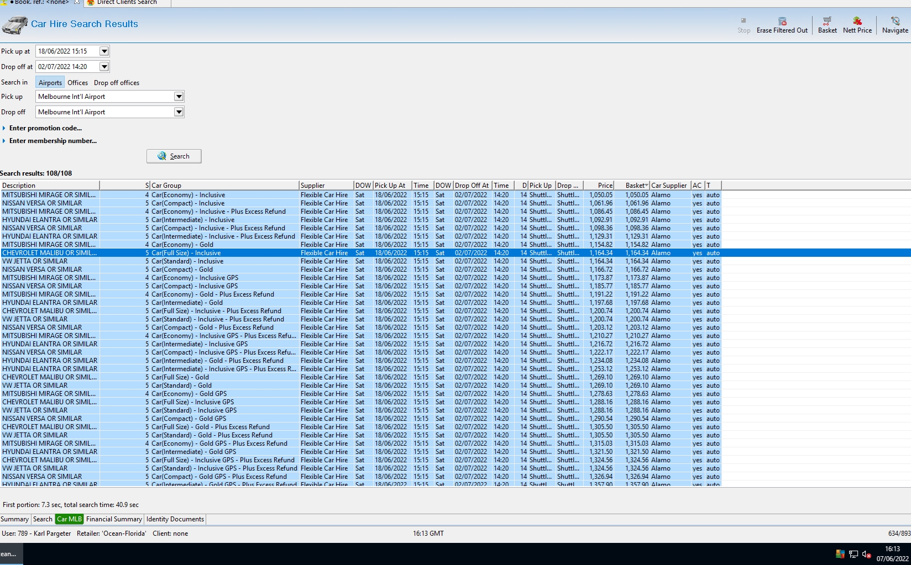Viewport: 911px width, 565px height.
Task: Open the Identity Documents tab
Action: pos(175,519)
